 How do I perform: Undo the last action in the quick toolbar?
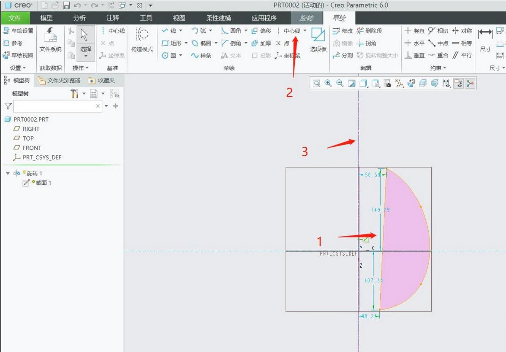point(77,5)
